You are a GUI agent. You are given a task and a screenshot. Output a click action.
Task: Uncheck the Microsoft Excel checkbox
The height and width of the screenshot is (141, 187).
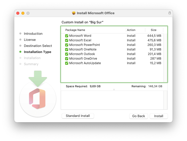click(x=67, y=40)
